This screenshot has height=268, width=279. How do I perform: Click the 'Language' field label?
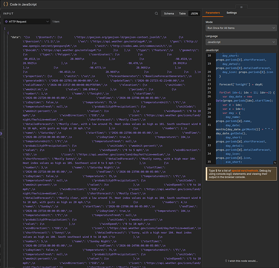pos(212,36)
